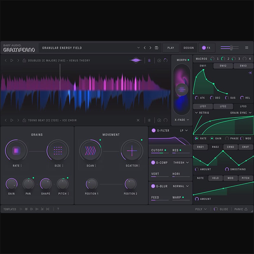Screen dimensions: 254x254
Task: Switch to the RND1 tab
Action: [x=200, y=147]
